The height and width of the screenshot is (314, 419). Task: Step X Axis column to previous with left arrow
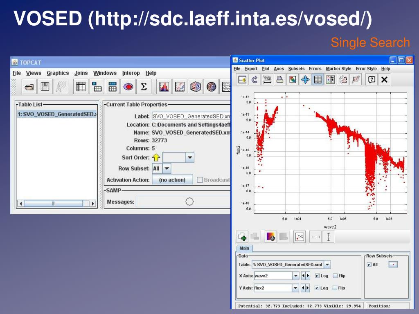tap(303, 276)
